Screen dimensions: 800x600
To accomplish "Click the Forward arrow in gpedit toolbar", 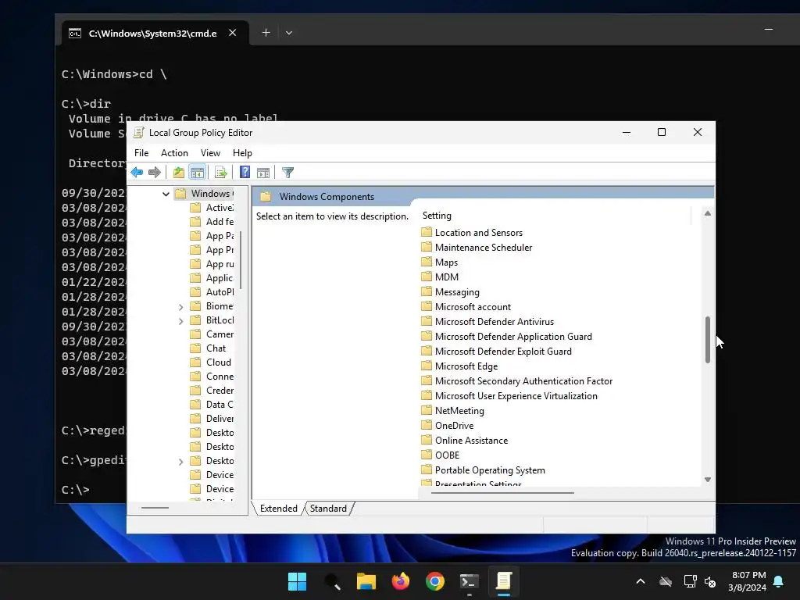I will pos(155,173).
